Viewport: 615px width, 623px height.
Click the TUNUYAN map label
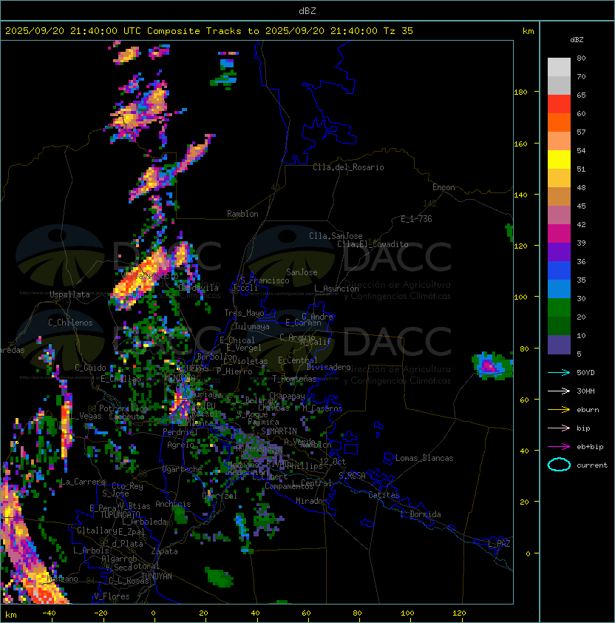pos(157,576)
